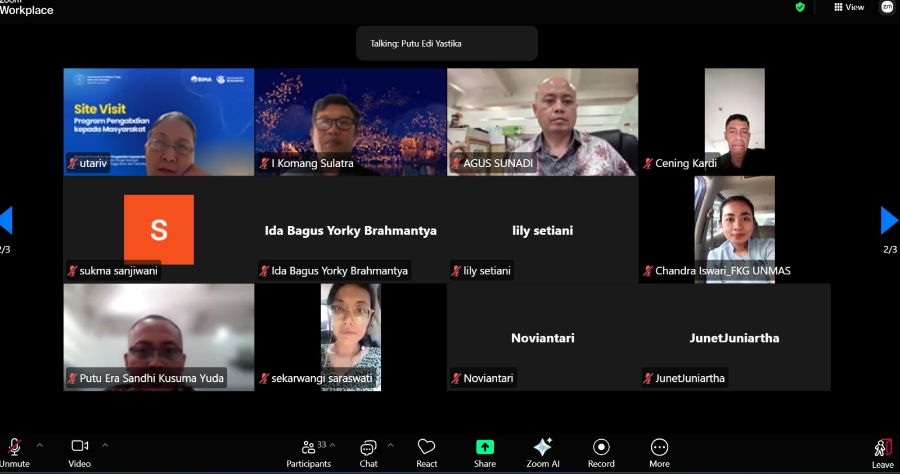Expand chat options arrow
Screen dimensions: 900x474
(391, 445)
